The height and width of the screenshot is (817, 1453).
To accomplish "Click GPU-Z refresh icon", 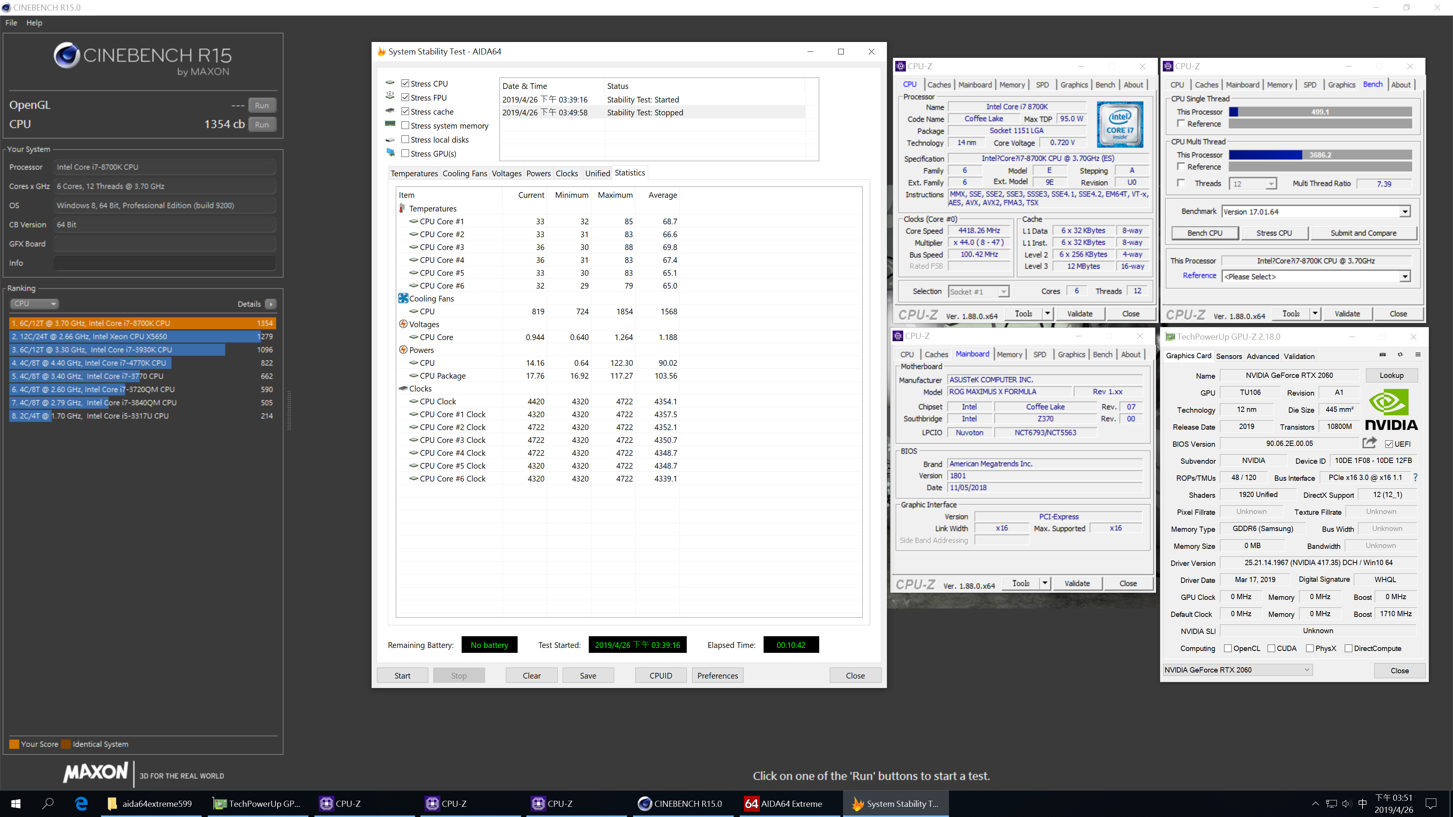I will 1400,355.
